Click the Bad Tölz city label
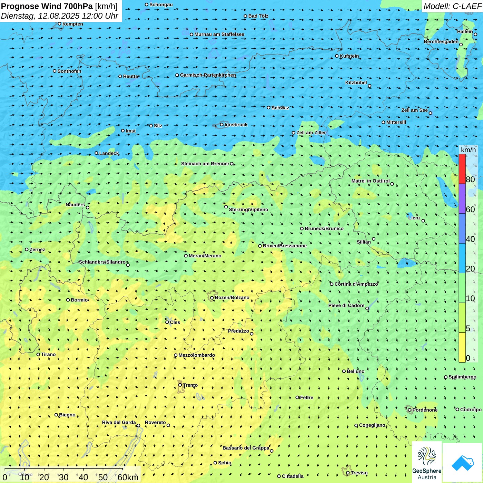Screen dimensions: 483x483 (258, 16)
